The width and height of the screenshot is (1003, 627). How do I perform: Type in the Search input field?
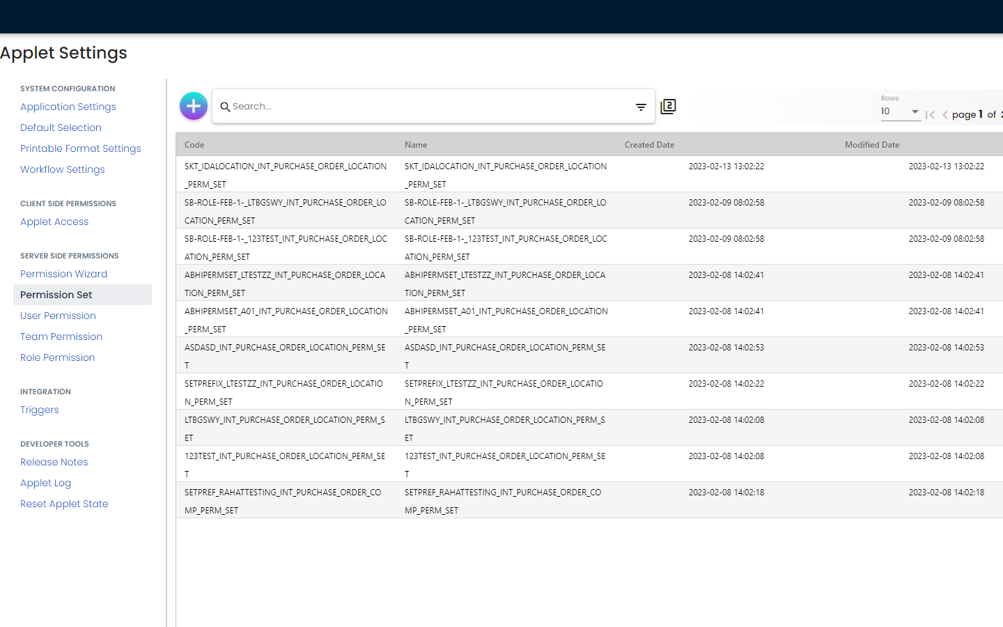[x=425, y=107]
